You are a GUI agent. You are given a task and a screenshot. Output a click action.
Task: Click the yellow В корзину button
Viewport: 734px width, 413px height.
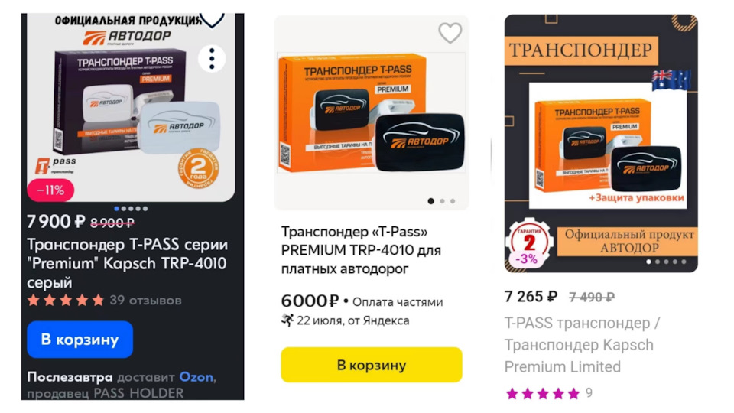click(x=372, y=365)
